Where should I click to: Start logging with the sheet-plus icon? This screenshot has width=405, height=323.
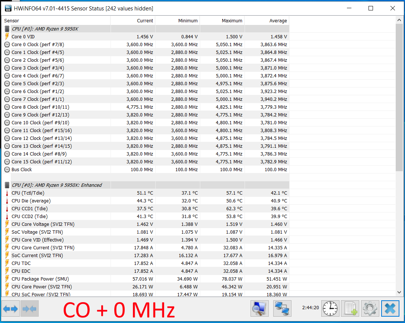coord(350,308)
